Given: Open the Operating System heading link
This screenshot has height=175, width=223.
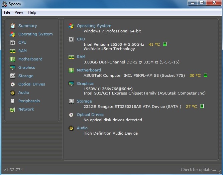Looking at the screenshot, I should 94,26.
